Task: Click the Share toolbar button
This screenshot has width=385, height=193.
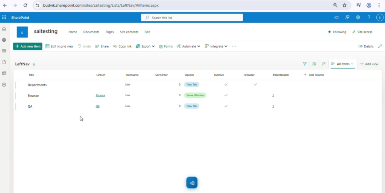Action: click(102, 46)
